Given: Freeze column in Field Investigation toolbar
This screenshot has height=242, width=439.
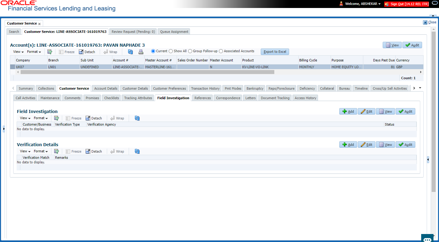Looking at the screenshot, I should (x=73, y=118).
